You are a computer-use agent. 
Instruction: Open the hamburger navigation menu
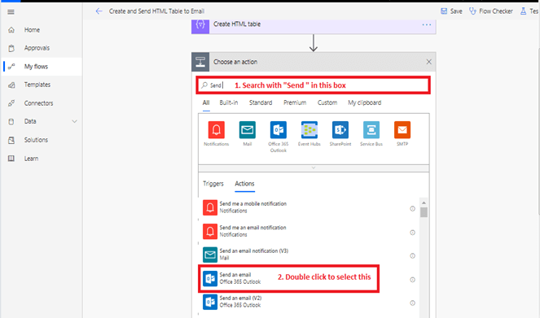pyautogui.click(x=11, y=12)
